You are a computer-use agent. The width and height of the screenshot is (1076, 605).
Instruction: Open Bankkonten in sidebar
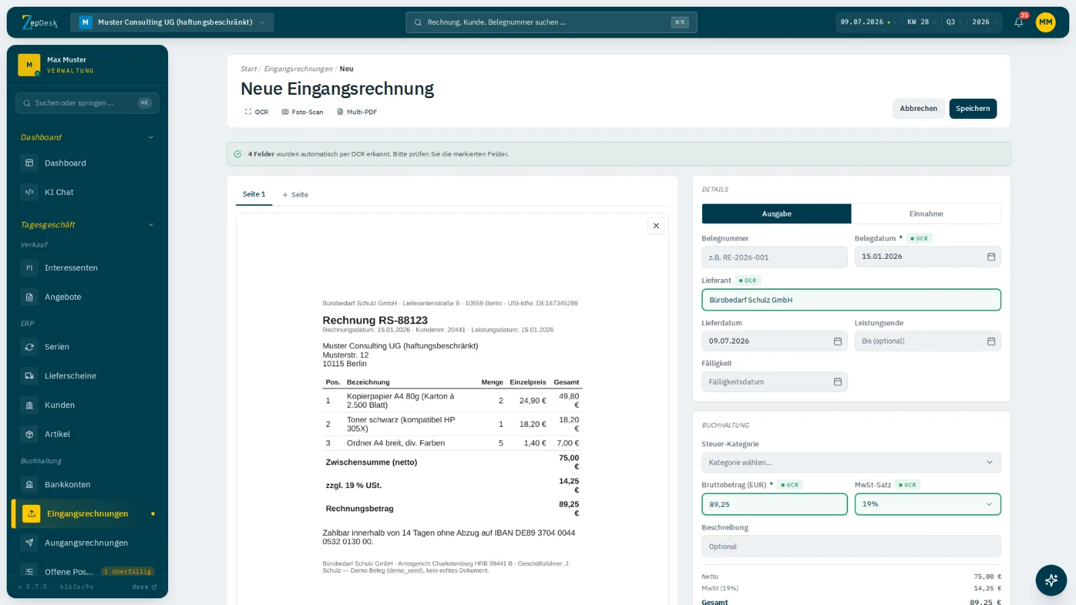[x=87, y=485]
